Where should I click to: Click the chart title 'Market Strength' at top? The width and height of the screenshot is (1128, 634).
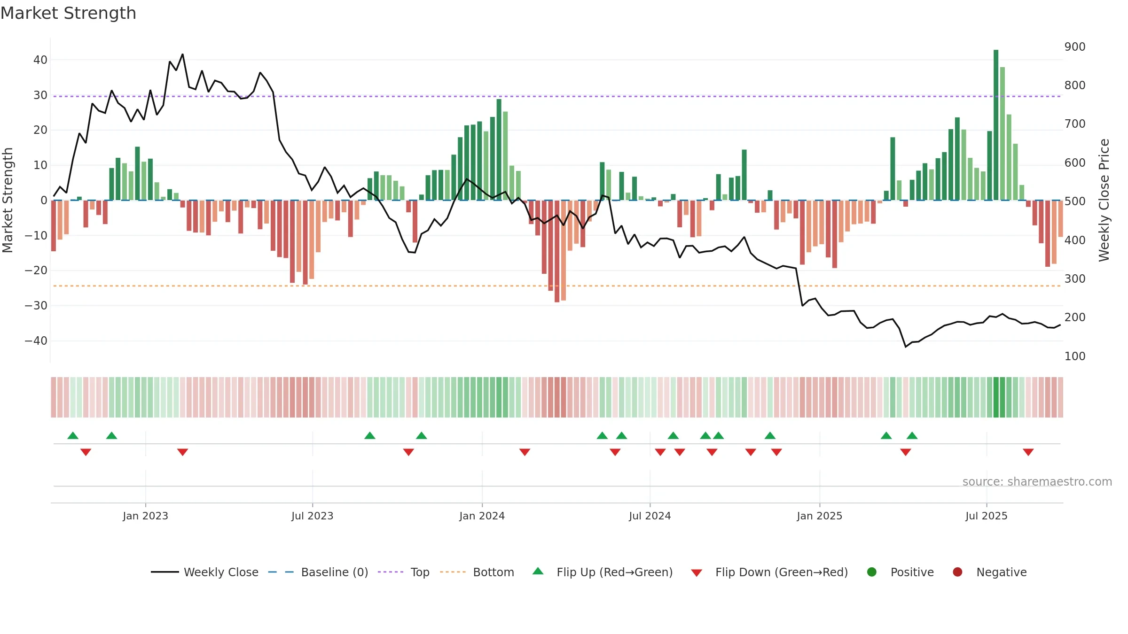tap(68, 13)
